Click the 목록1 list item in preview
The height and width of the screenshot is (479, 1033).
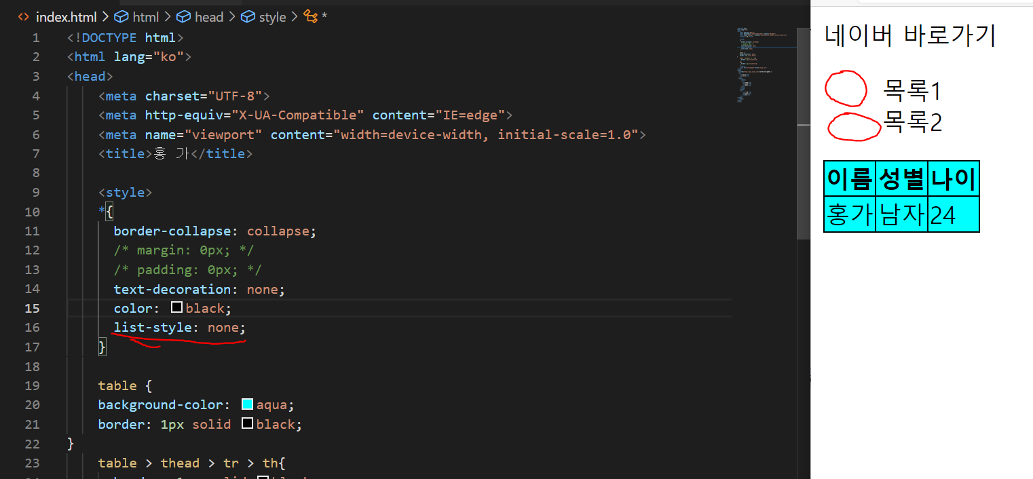click(912, 90)
